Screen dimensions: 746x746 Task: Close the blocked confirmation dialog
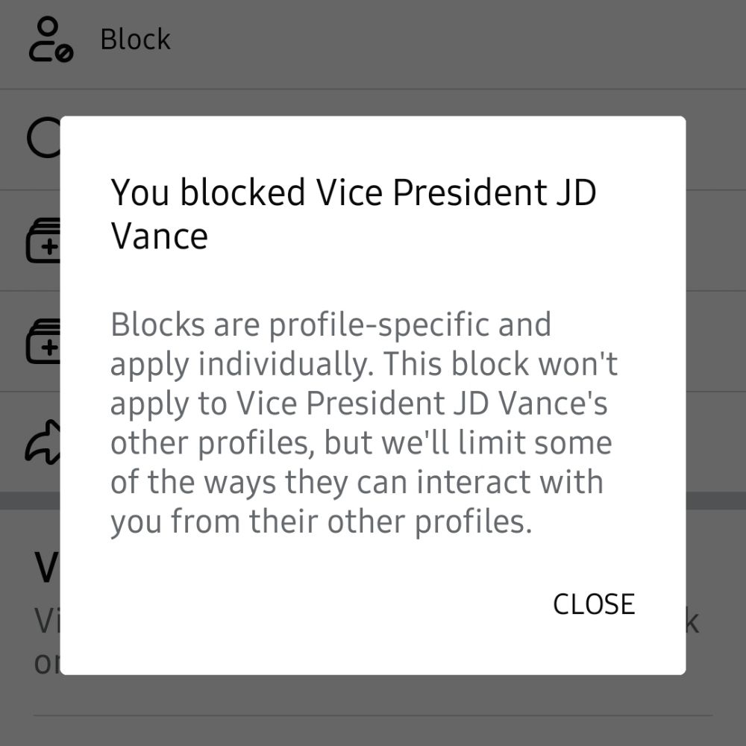(x=594, y=604)
